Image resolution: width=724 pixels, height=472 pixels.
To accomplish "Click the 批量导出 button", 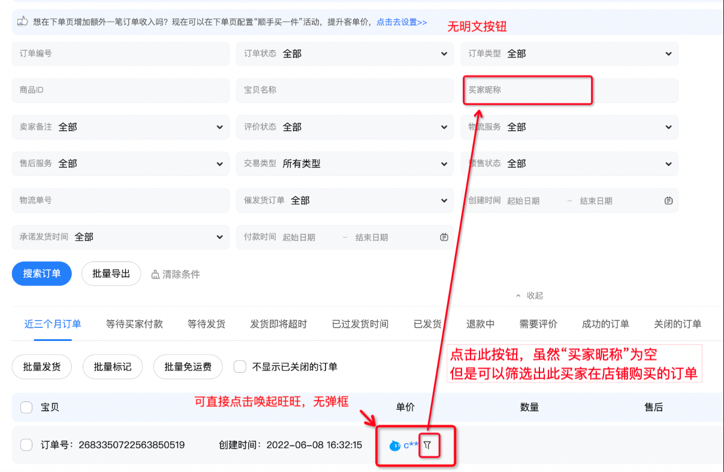I will coord(111,274).
